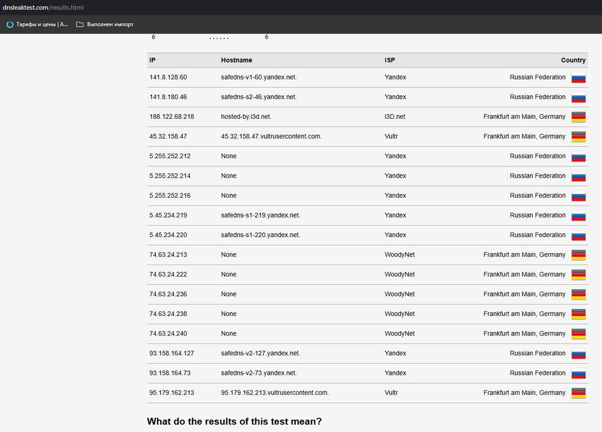Select the Hostname column header
The width and height of the screenshot is (602, 432).
tap(236, 60)
